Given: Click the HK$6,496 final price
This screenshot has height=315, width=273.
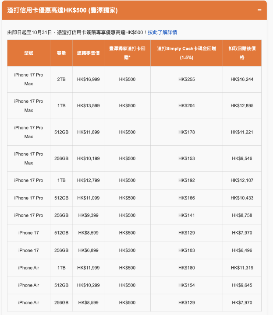Looking at the screenshot, I should [242, 250].
